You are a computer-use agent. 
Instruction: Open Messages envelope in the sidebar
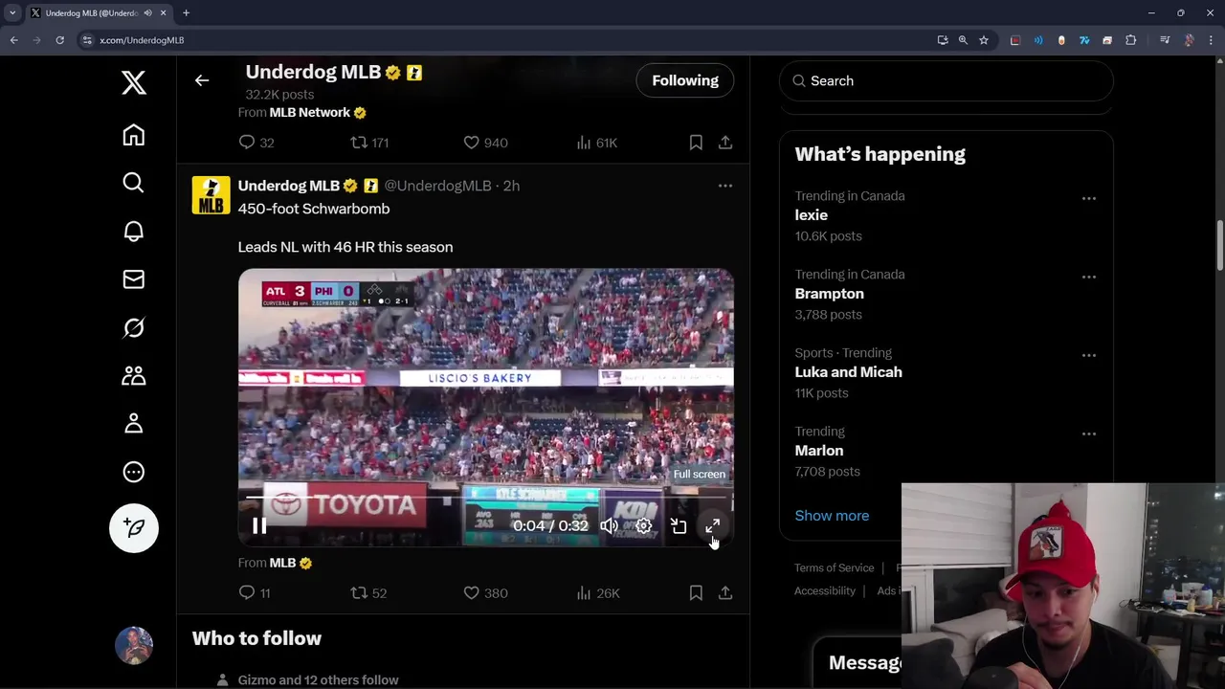click(134, 279)
